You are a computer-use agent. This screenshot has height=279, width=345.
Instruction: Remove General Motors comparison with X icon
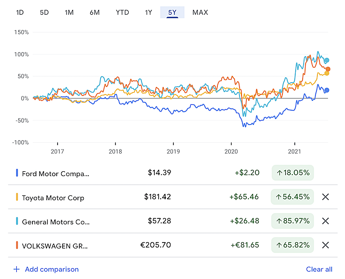tap(325, 221)
